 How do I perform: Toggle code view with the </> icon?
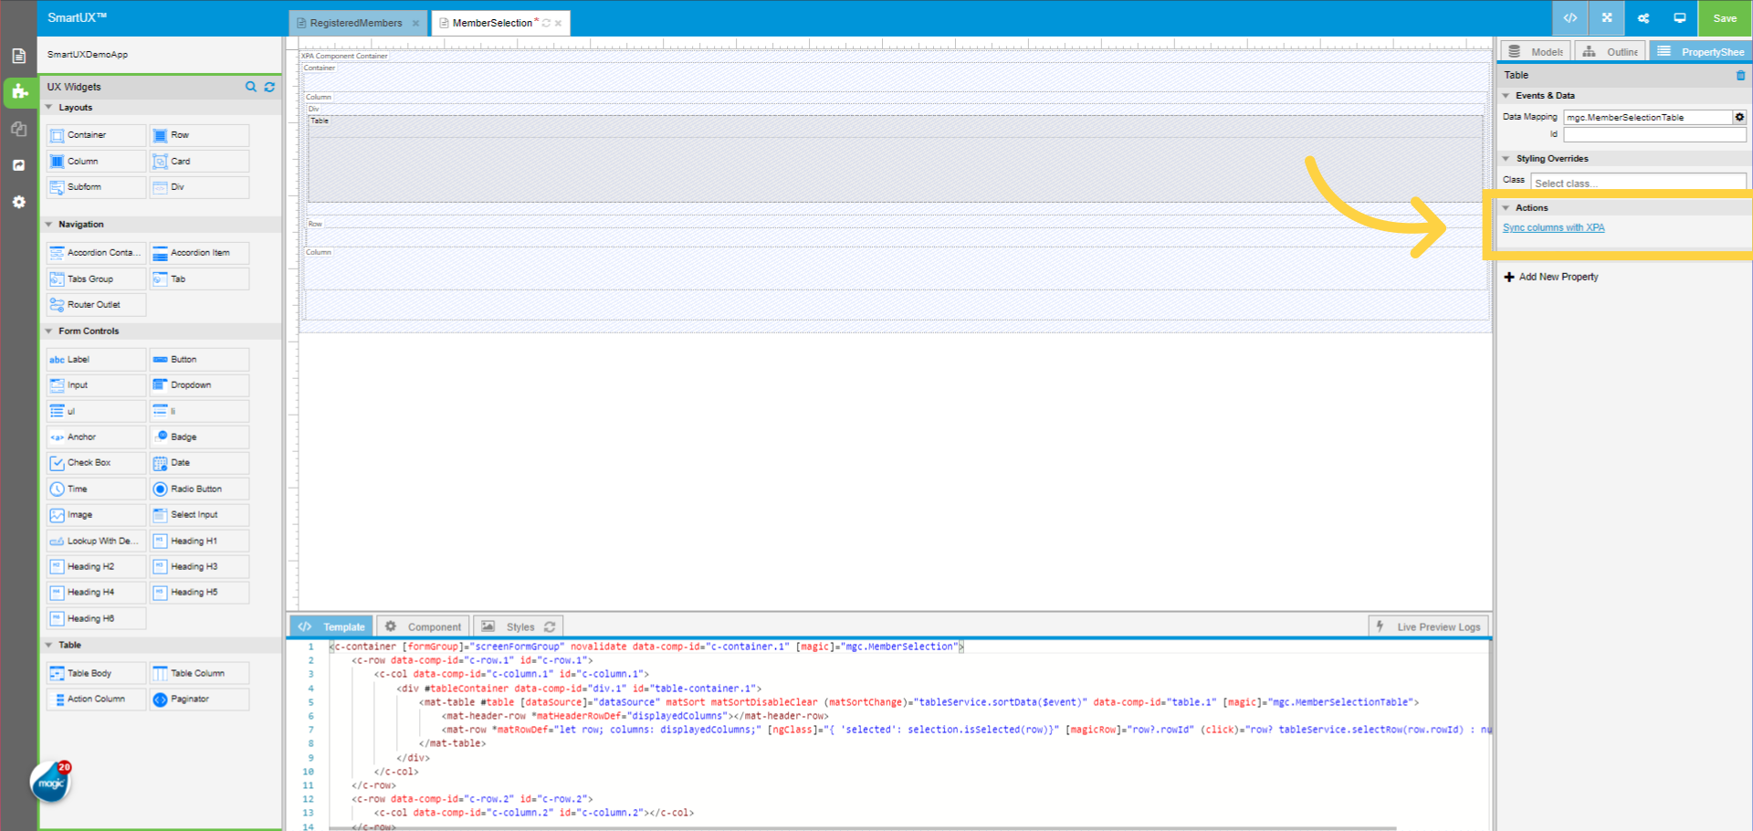pyautogui.click(x=1569, y=17)
